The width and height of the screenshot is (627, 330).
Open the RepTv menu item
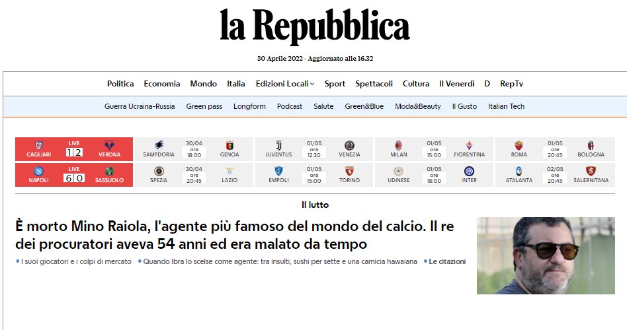[x=511, y=84]
